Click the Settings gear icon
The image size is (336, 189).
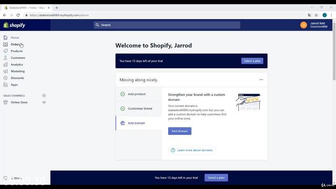point(6,178)
